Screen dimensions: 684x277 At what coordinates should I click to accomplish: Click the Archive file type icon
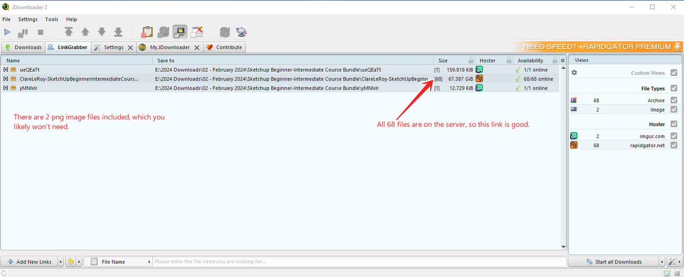click(574, 100)
